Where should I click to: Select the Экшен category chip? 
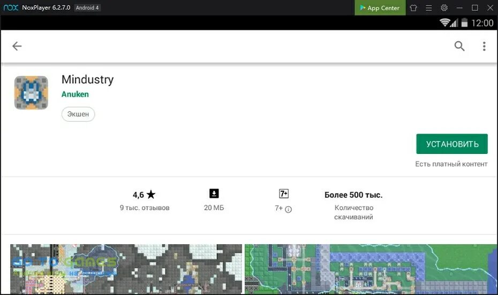click(x=78, y=114)
